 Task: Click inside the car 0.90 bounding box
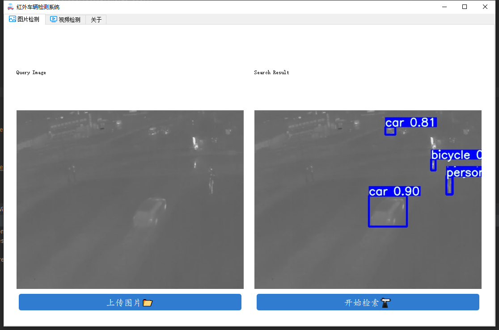[388, 212]
